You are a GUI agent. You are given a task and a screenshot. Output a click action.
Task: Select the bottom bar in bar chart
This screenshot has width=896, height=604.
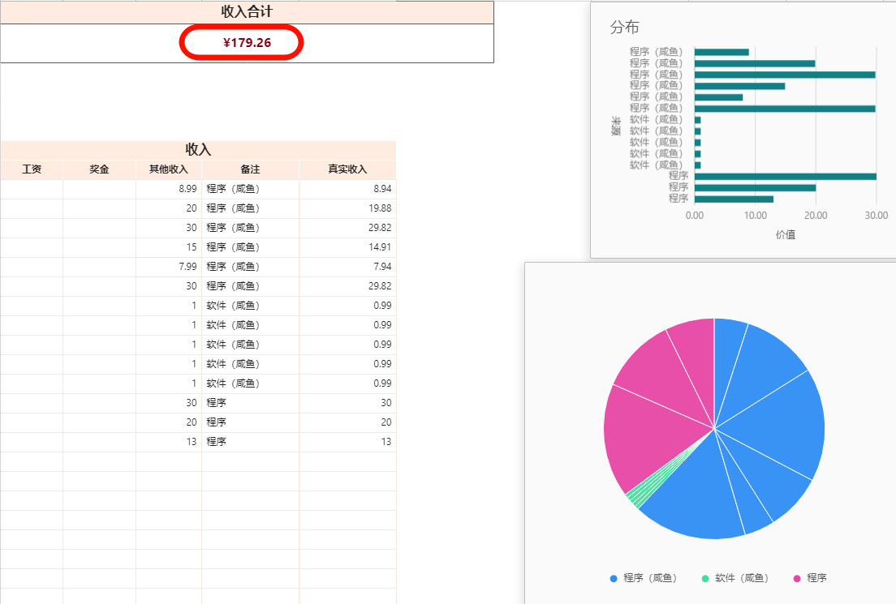pos(733,199)
